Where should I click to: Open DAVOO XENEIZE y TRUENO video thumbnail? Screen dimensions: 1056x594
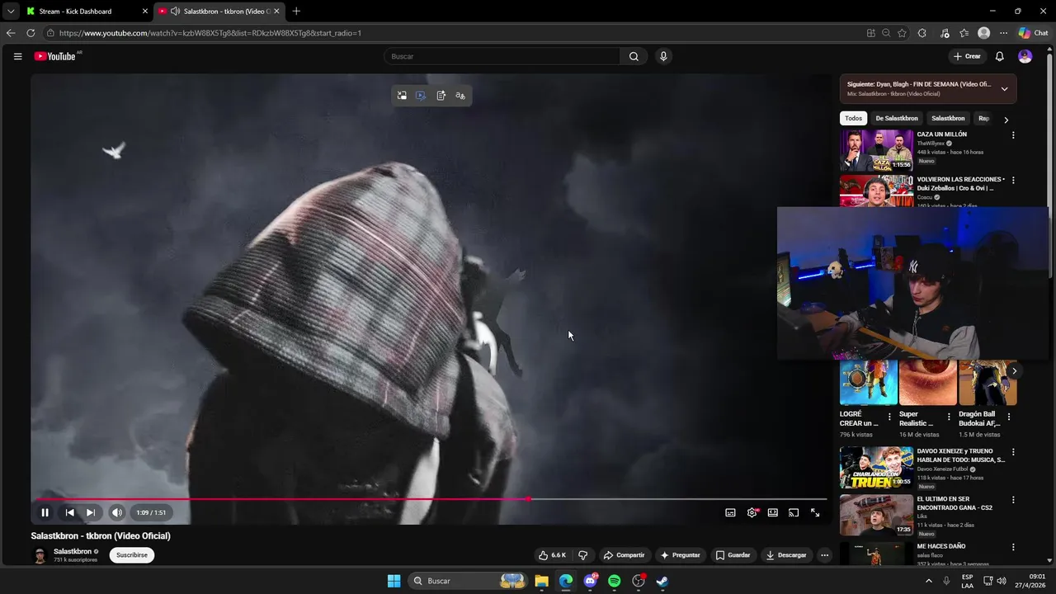point(876,467)
